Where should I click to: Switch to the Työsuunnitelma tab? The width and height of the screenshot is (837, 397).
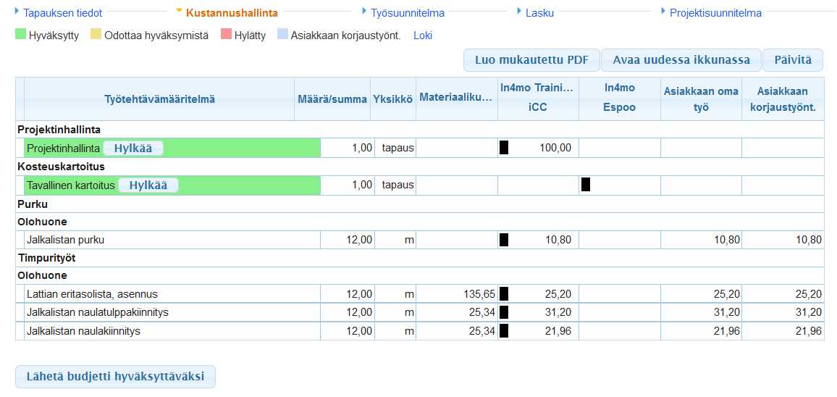pyautogui.click(x=407, y=13)
